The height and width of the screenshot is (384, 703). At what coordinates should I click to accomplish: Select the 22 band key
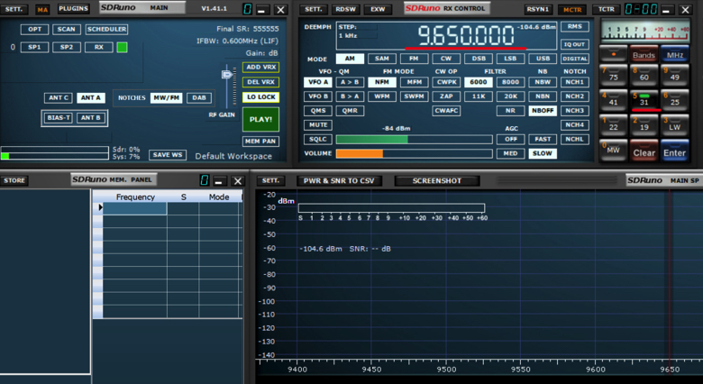(614, 125)
